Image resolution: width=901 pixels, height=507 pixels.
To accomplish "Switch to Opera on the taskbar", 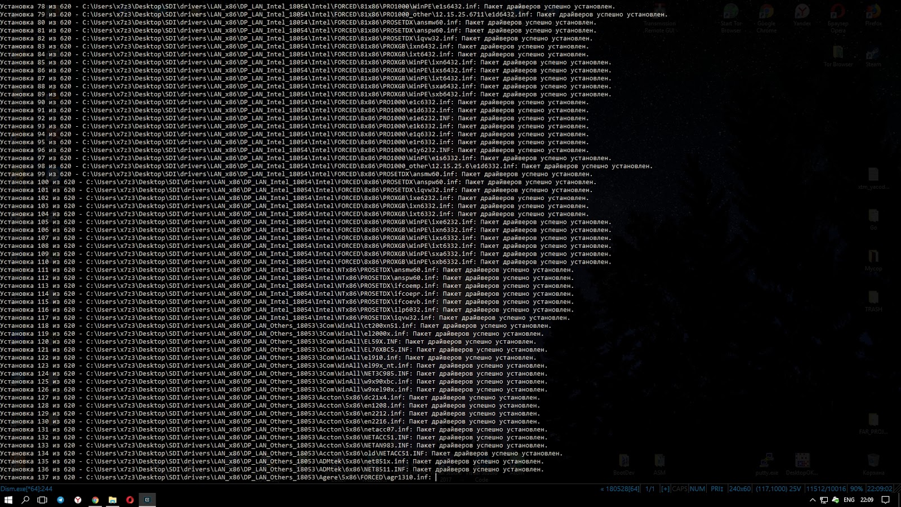I will click(130, 500).
